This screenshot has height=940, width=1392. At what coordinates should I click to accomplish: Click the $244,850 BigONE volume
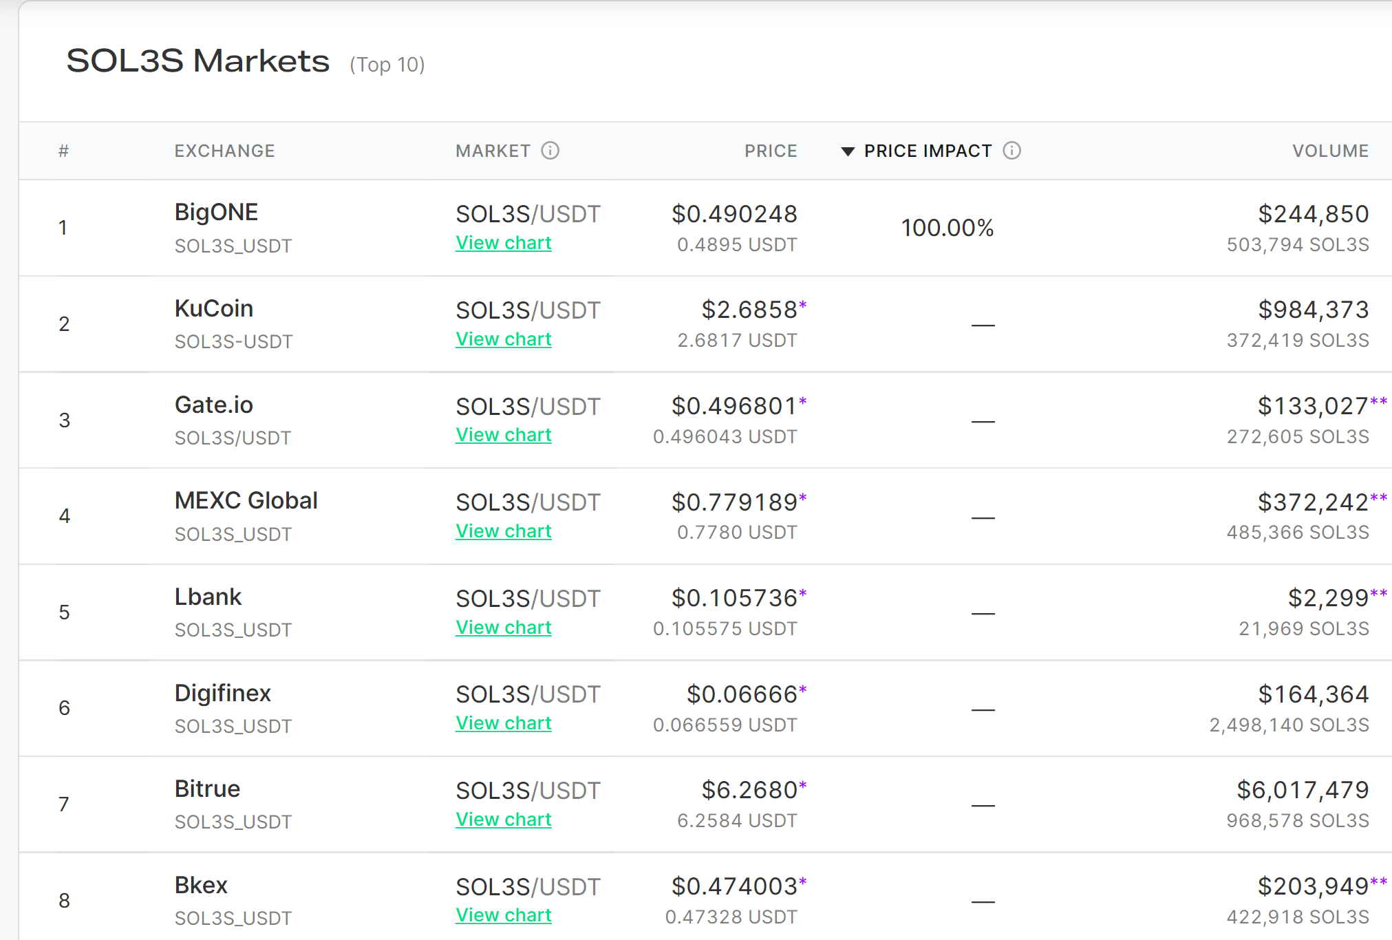(1314, 214)
